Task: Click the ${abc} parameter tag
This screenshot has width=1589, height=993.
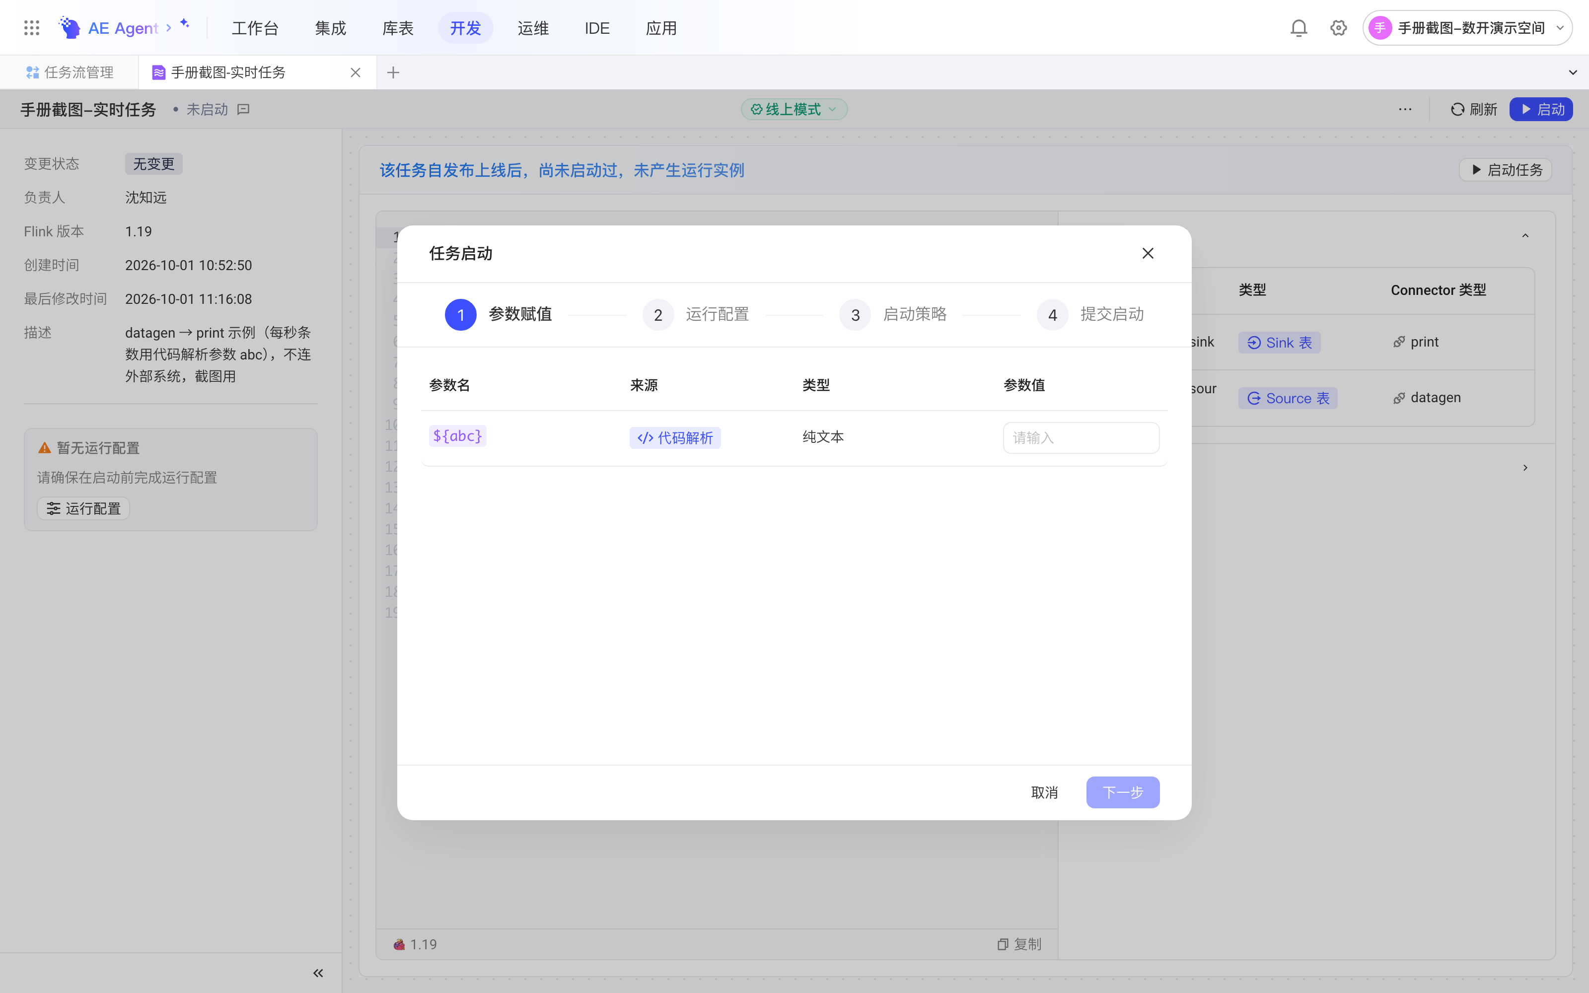Action: point(458,435)
